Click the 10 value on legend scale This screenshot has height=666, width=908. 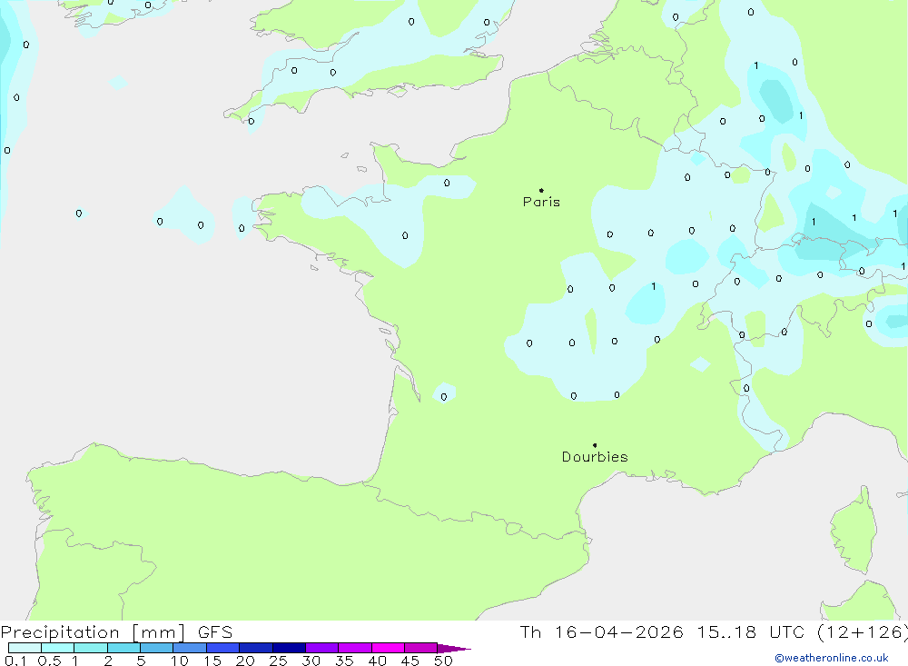pos(180,661)
